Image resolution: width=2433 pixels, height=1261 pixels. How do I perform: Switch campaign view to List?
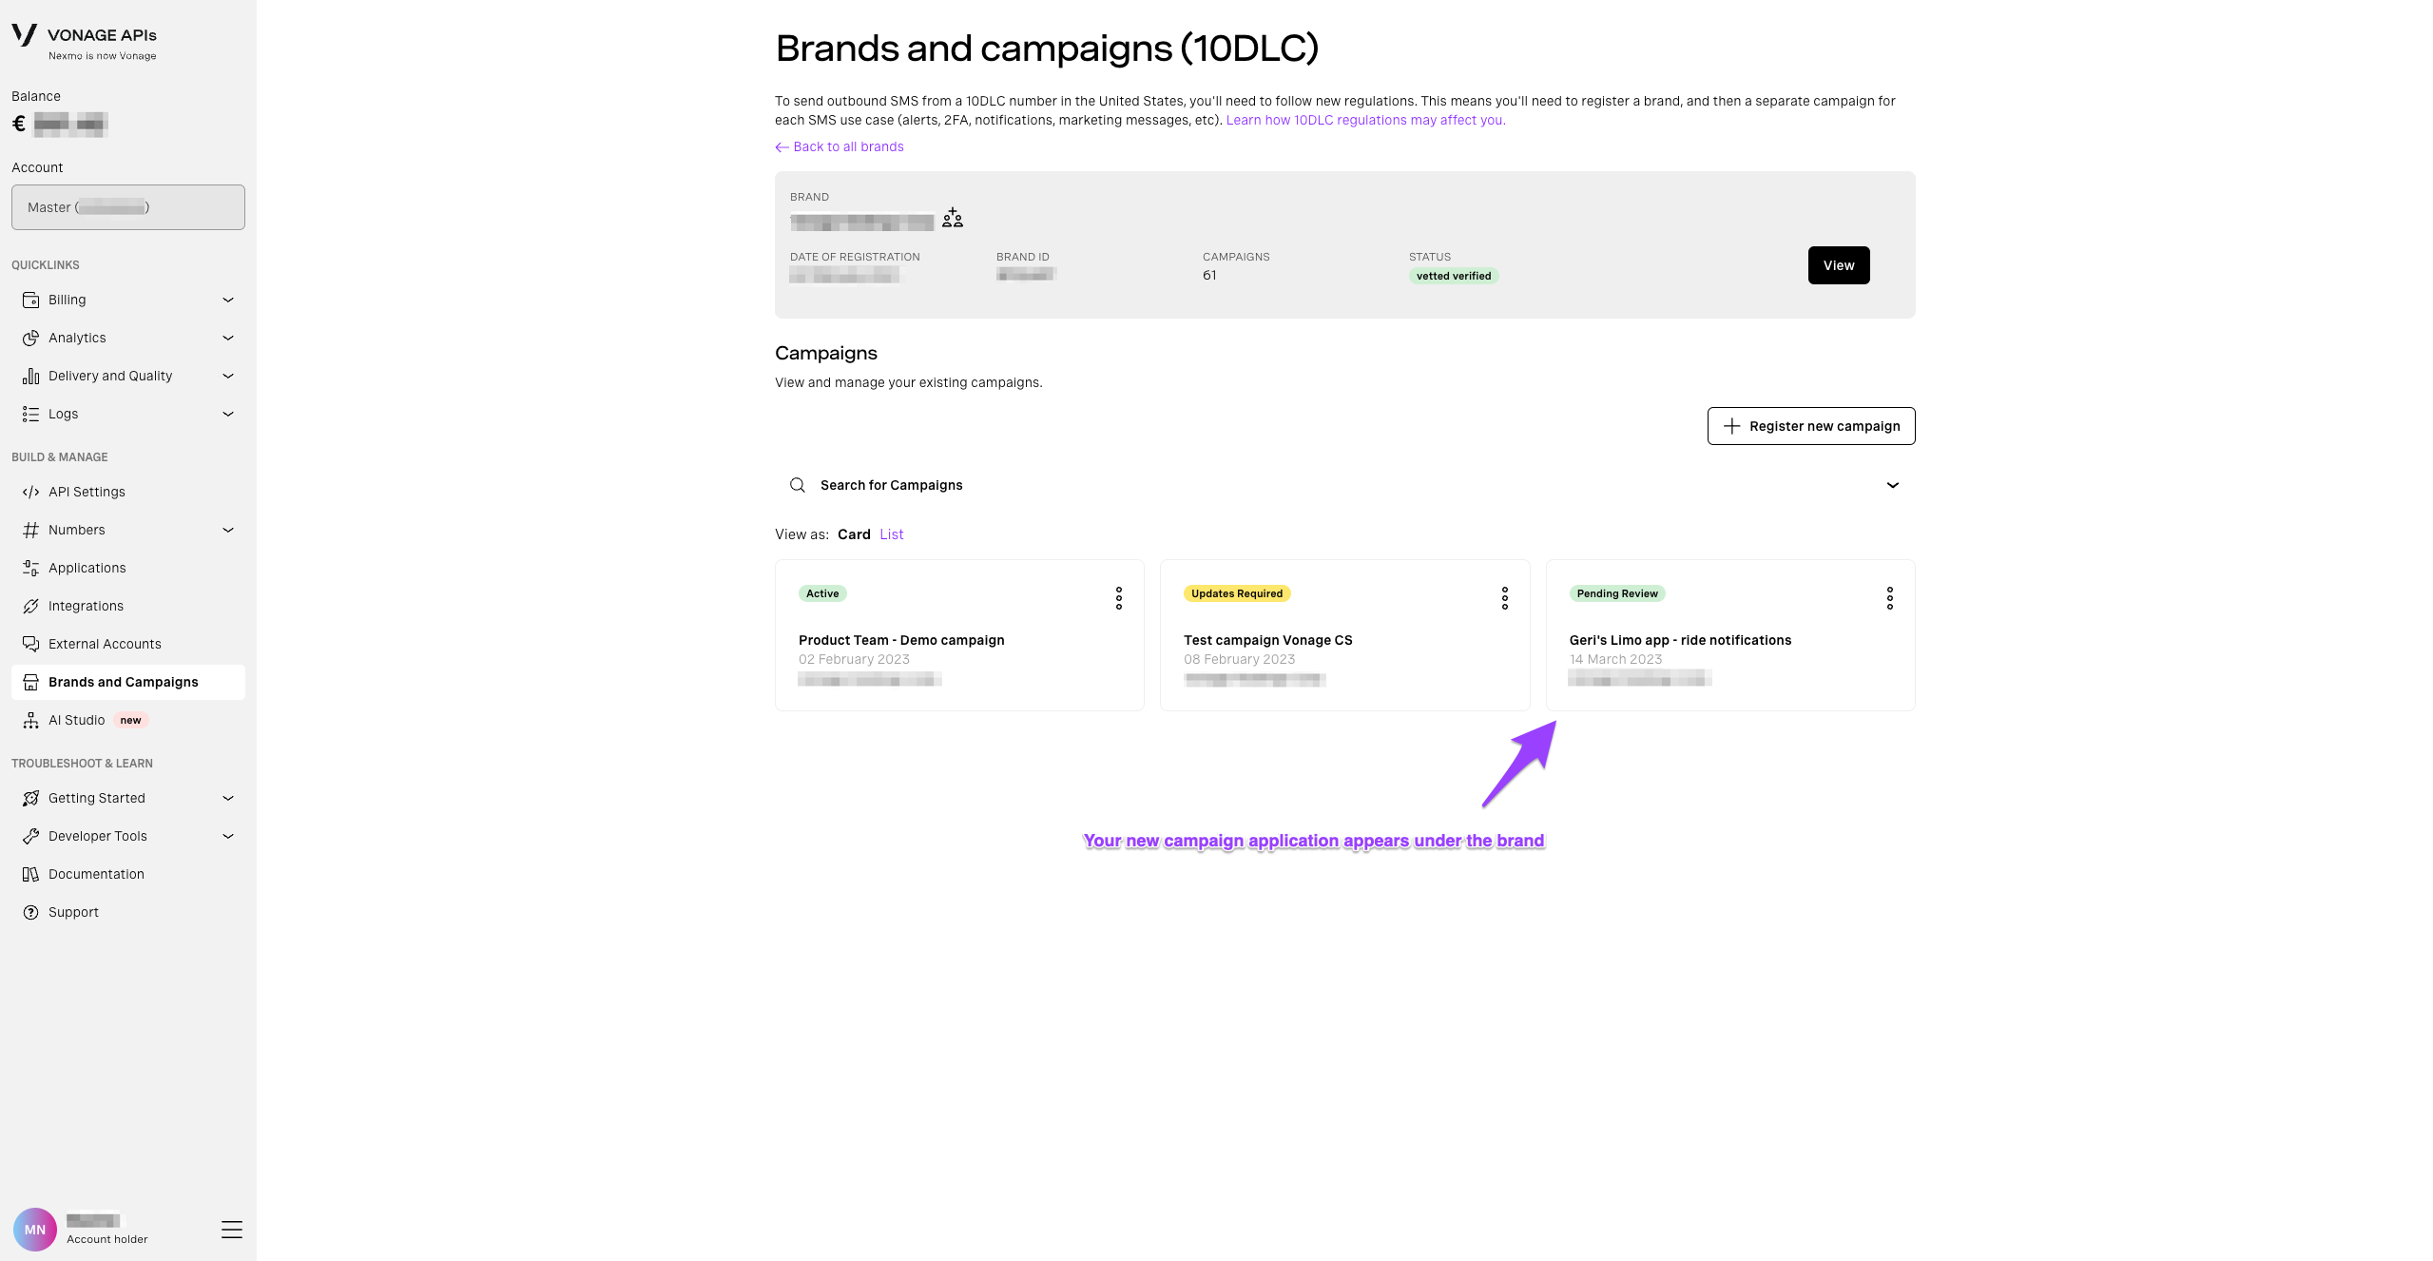891,533
